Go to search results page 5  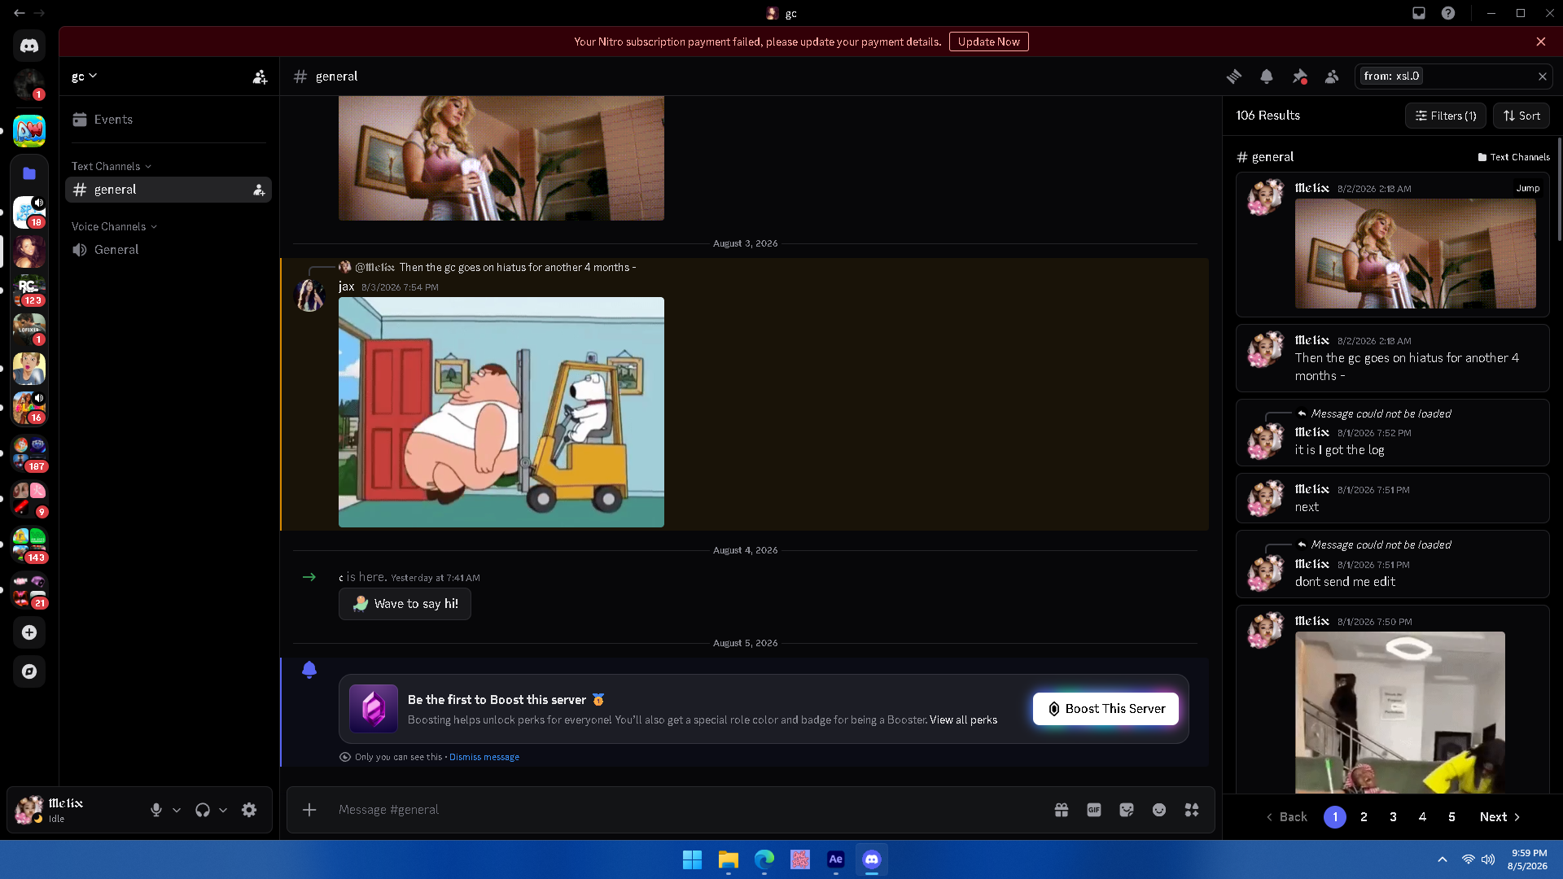tap(1452, 817)
